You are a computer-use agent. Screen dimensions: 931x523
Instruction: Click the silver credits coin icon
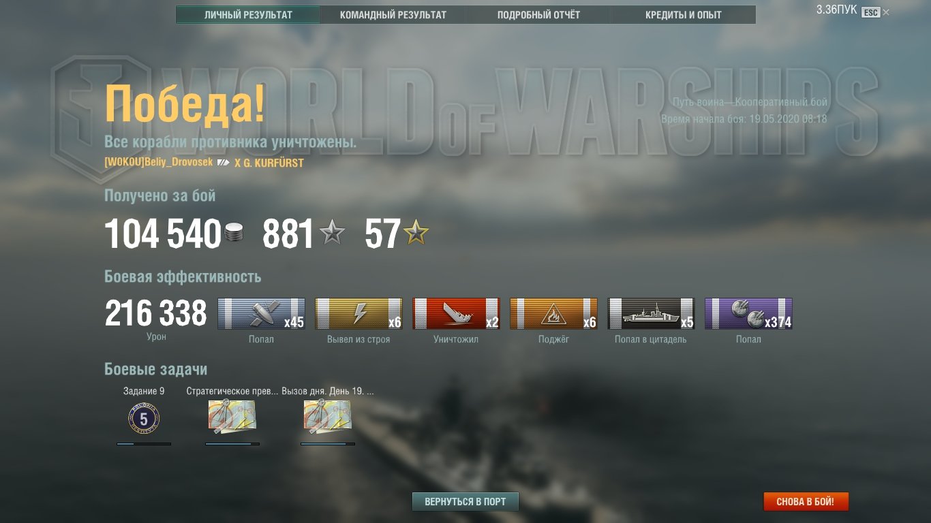coord(232,235)
